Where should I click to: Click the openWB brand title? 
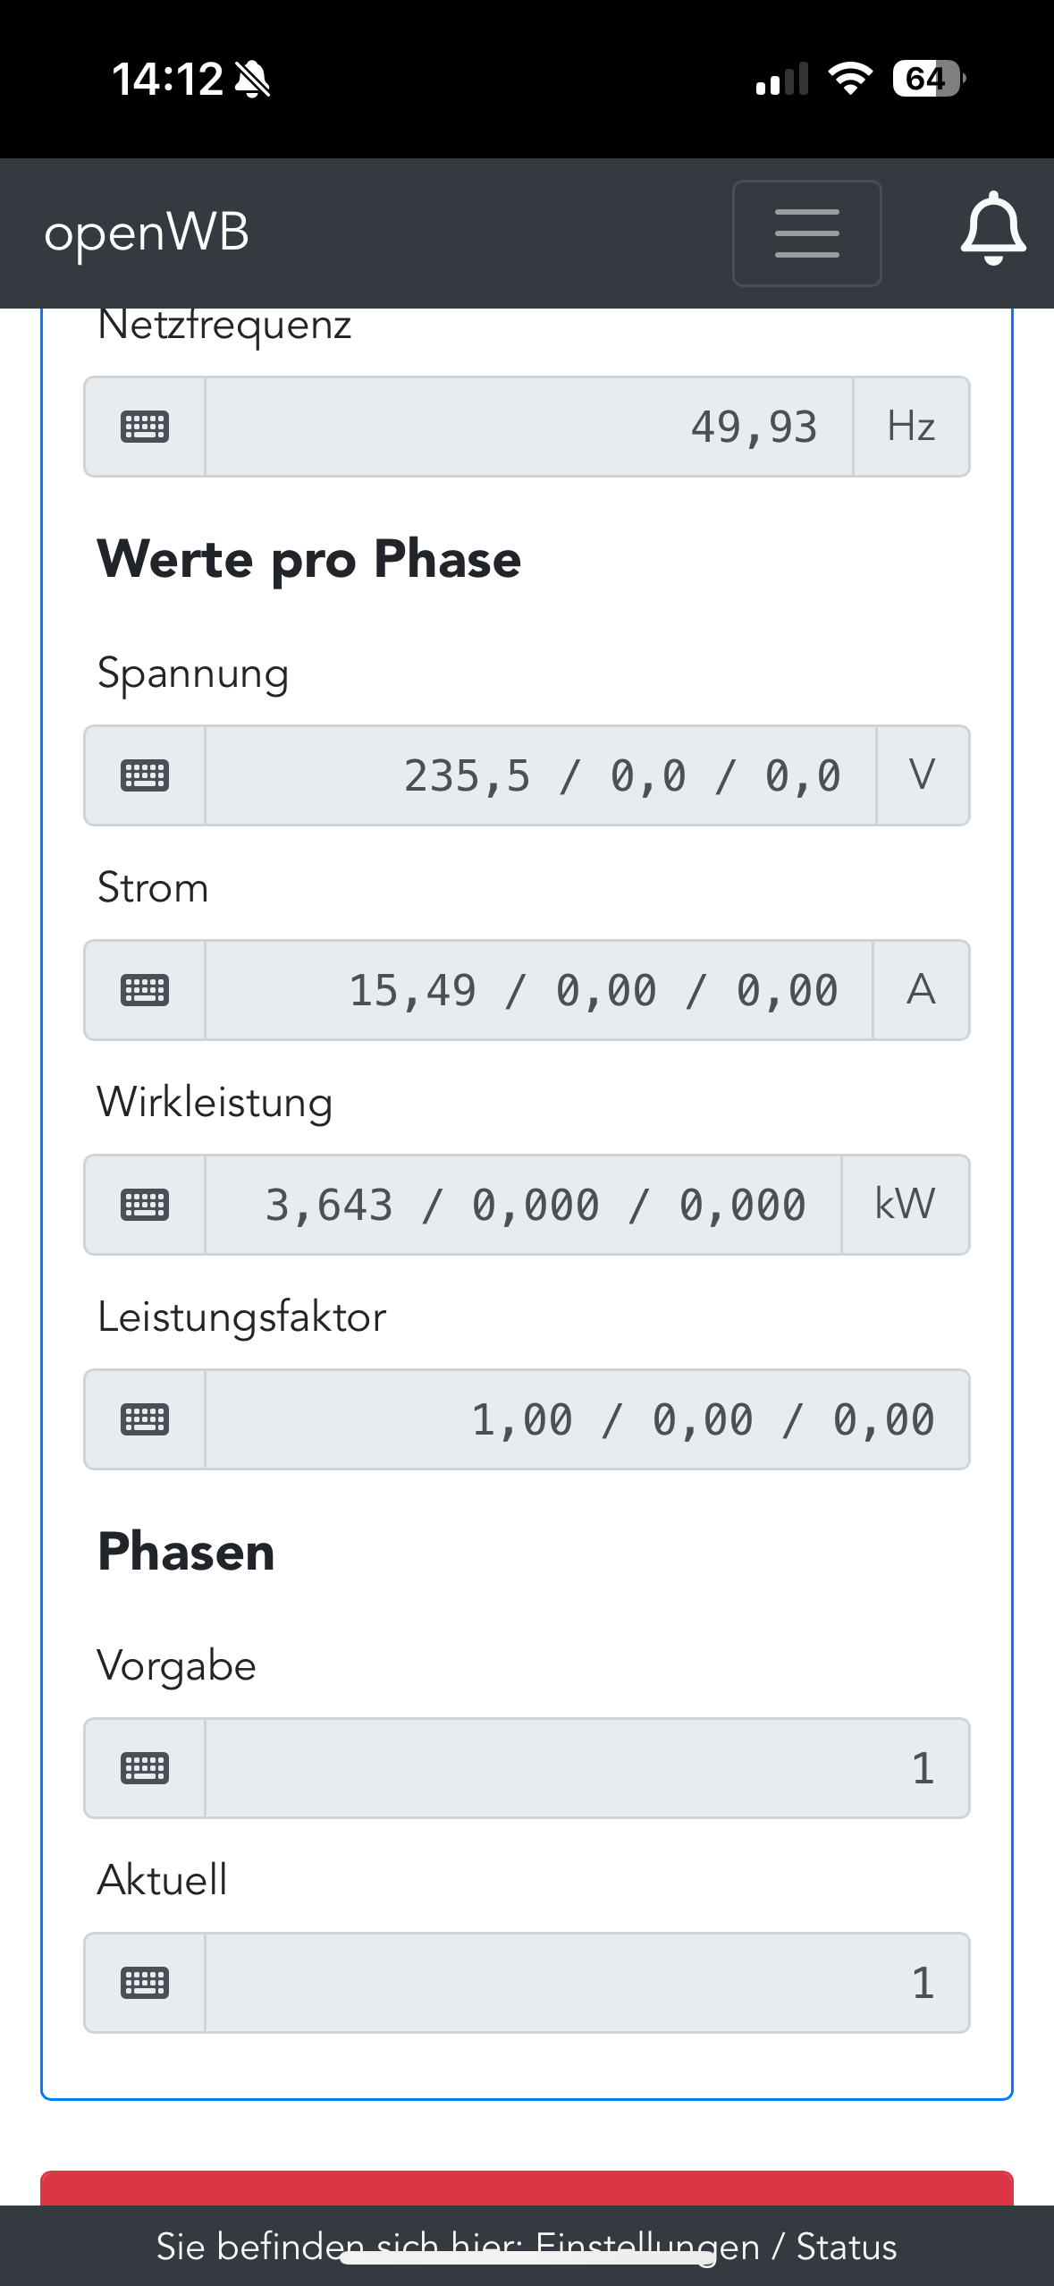[147, 233]
